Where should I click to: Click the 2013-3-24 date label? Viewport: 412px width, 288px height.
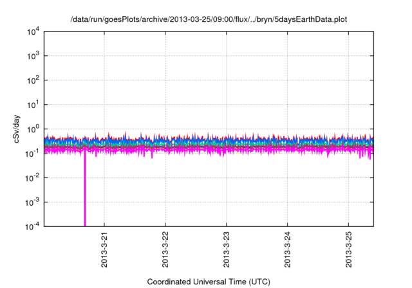[x=288, y=249]
